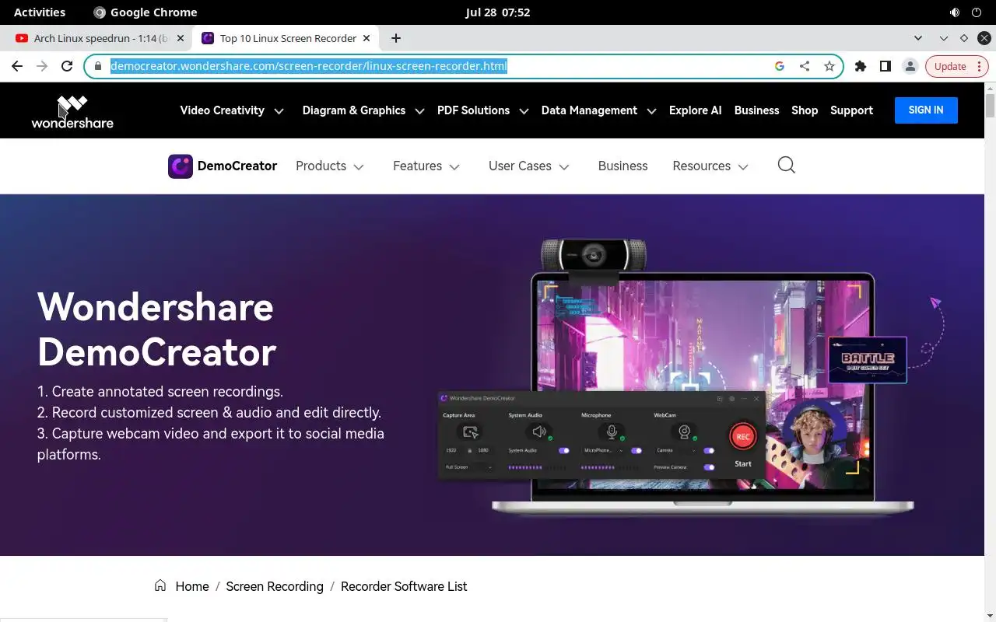Open Screen Recording breadcrumb link

click(x=275, y=586)
